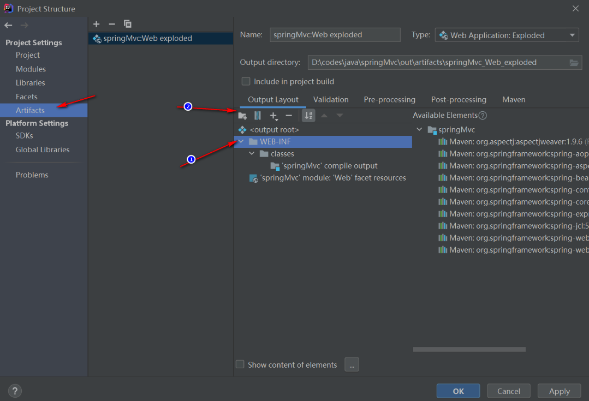The image size is (589, 401).
Task: Select Maven spring-context library entry
Action: click(x=513, y=190)
